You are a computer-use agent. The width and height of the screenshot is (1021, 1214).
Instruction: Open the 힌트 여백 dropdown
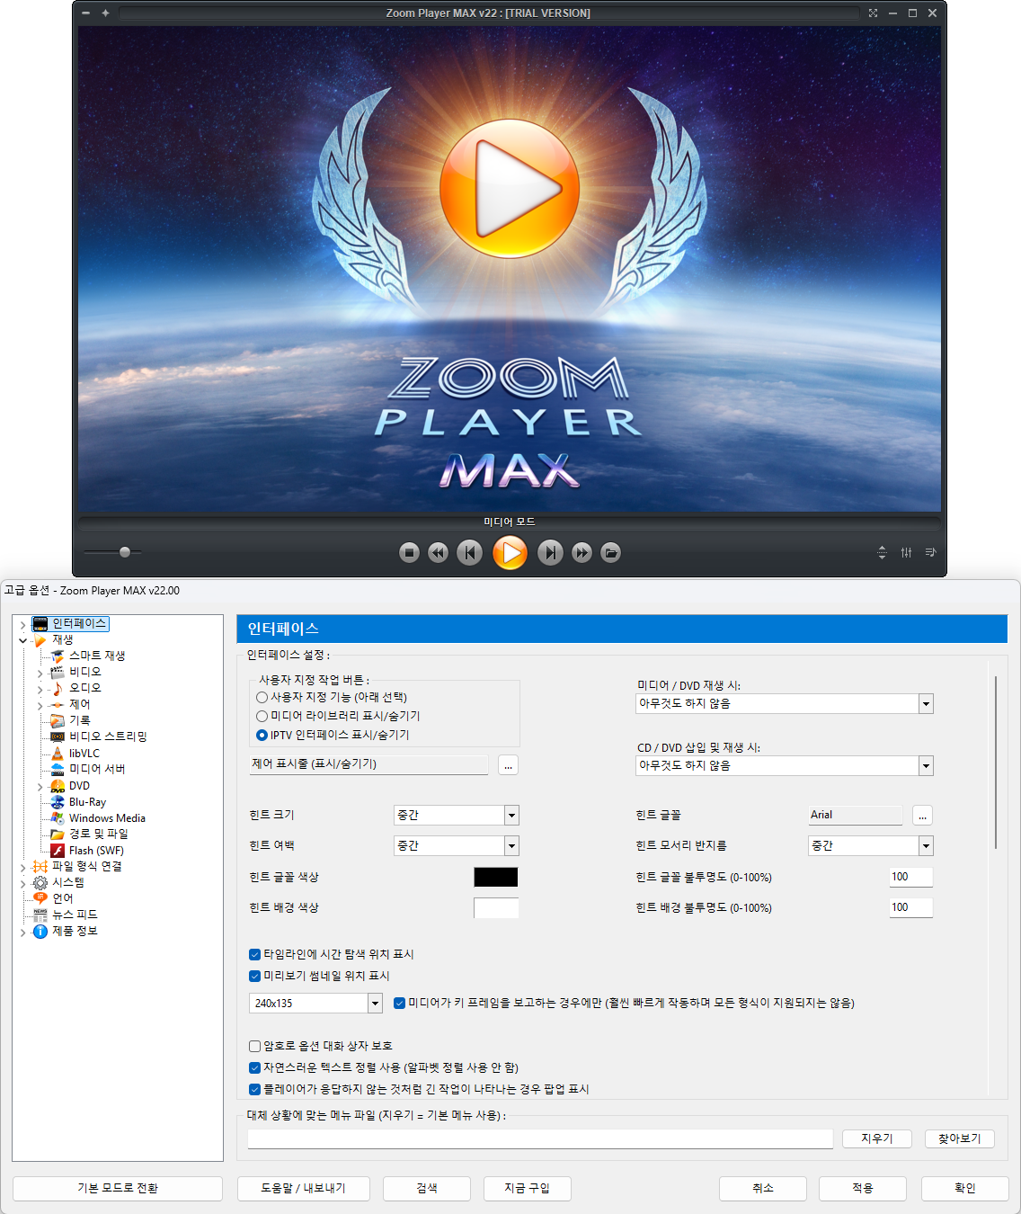[x=511, y=846]
